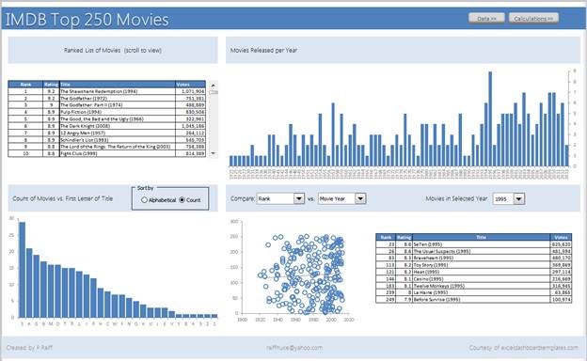This screenshot has height=361, width=587.
Task: Open the selected year 1995 dropdown
Action: [x=519, y=198]
